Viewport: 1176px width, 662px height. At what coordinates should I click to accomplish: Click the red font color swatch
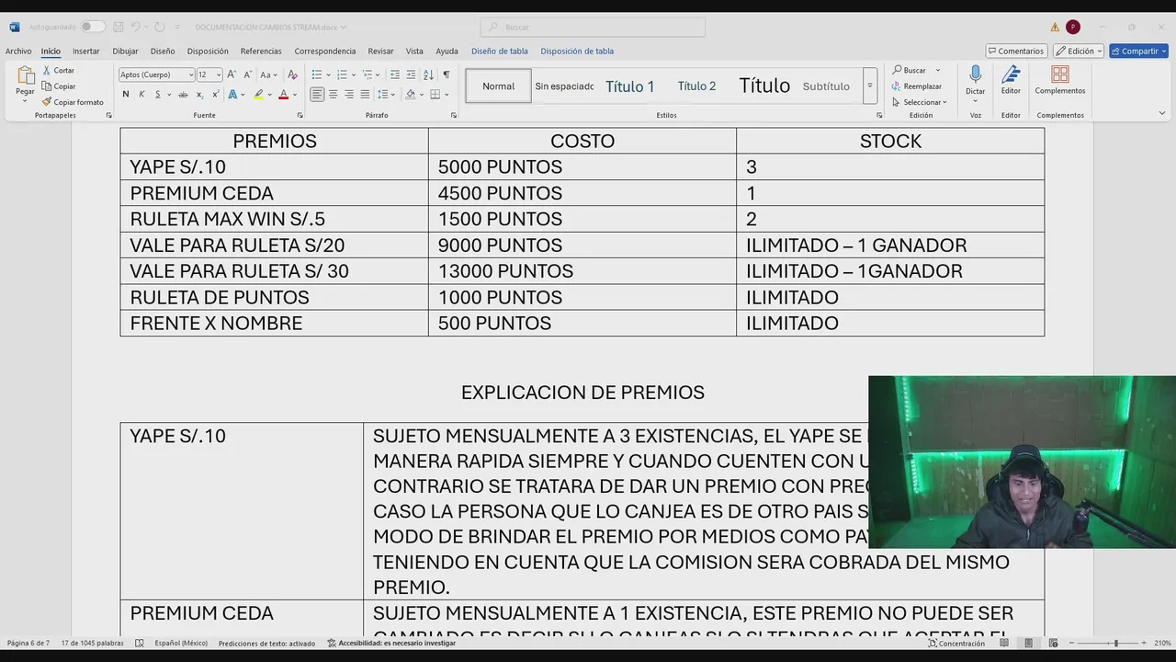283,95
